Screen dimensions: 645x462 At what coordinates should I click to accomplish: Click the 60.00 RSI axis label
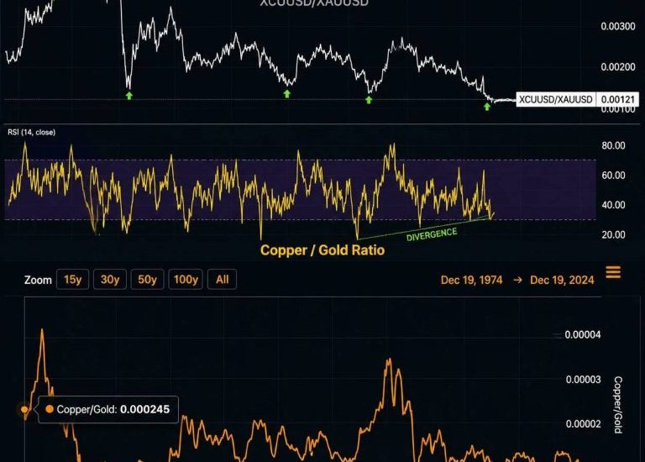pos(613,176)
